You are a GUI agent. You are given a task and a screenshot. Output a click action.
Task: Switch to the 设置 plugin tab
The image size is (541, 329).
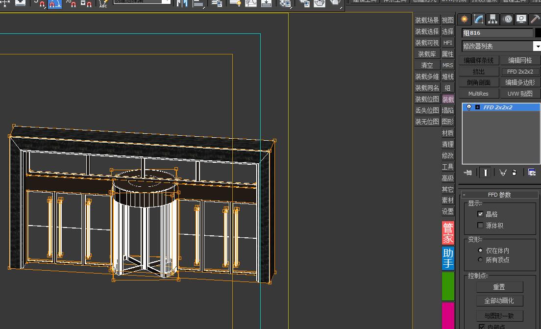(x=448, y=211)
